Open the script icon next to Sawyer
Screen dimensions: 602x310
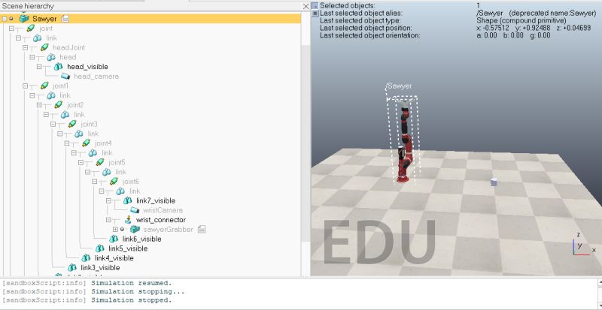click(x=65, y=19)
